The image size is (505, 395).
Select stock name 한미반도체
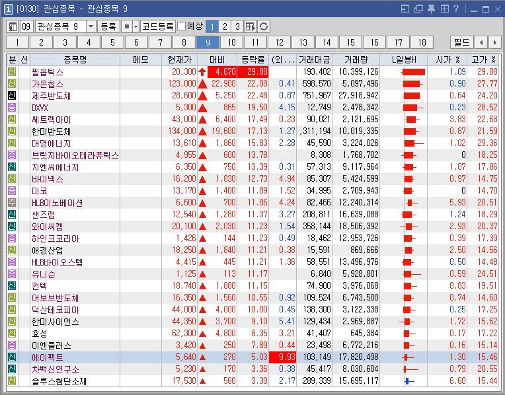click(51, 131)
